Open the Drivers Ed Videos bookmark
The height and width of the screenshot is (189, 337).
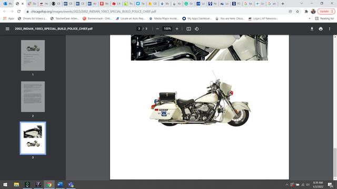(32, 19)
